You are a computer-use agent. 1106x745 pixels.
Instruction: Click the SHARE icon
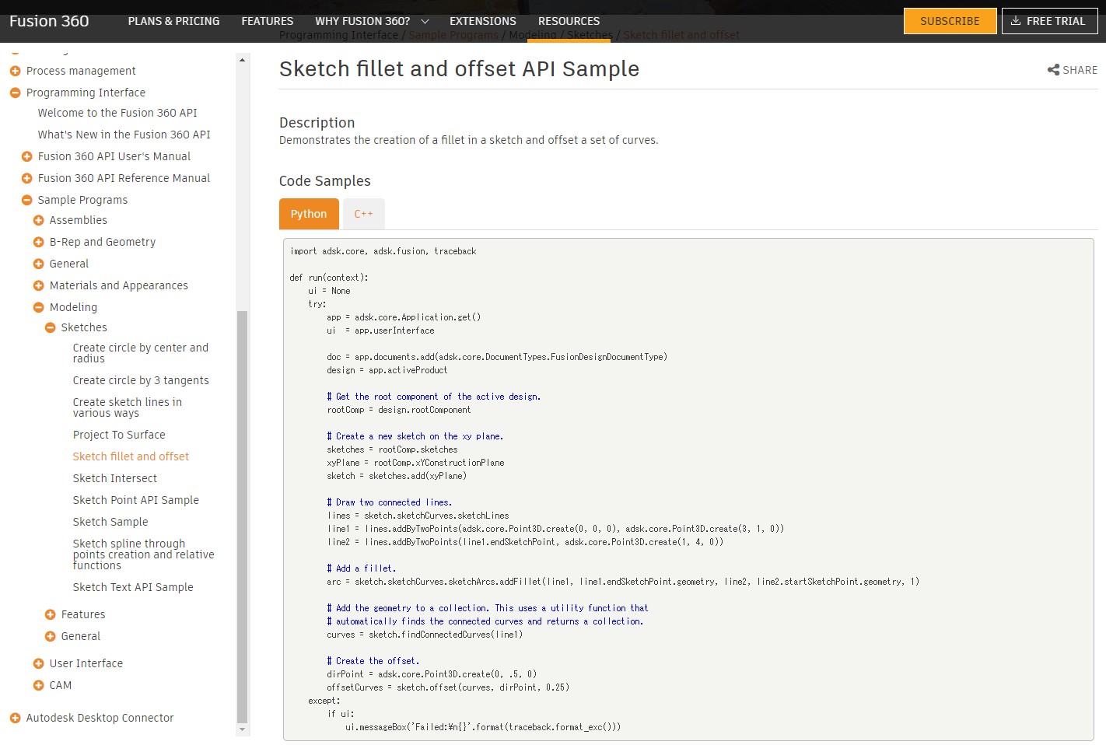click(x=1053, y=70)
